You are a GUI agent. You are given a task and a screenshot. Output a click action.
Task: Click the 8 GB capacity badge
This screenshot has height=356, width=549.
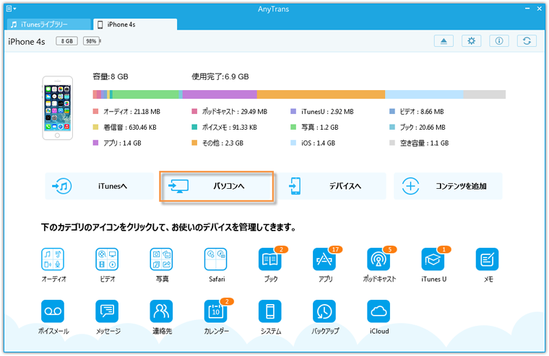66,41
